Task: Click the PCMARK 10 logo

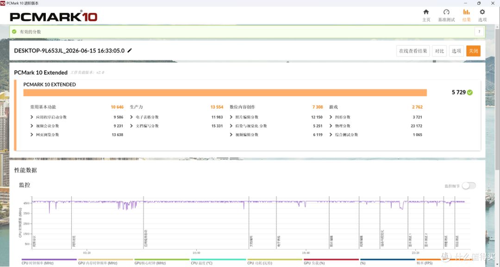Action: [x=54, y=17]
